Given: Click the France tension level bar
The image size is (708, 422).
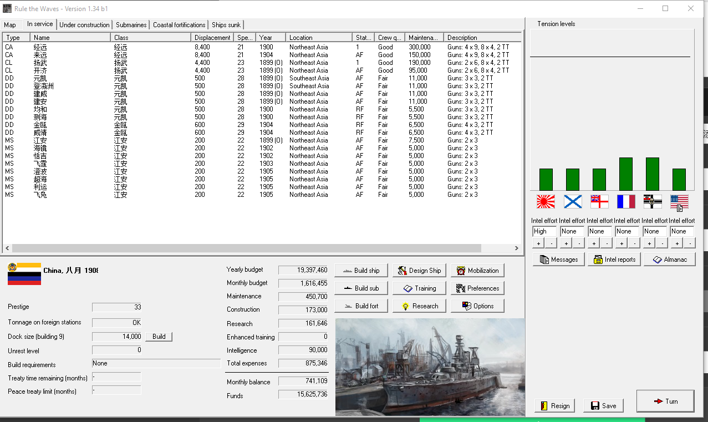Looking at the screenshot, I should pos(625,174).
